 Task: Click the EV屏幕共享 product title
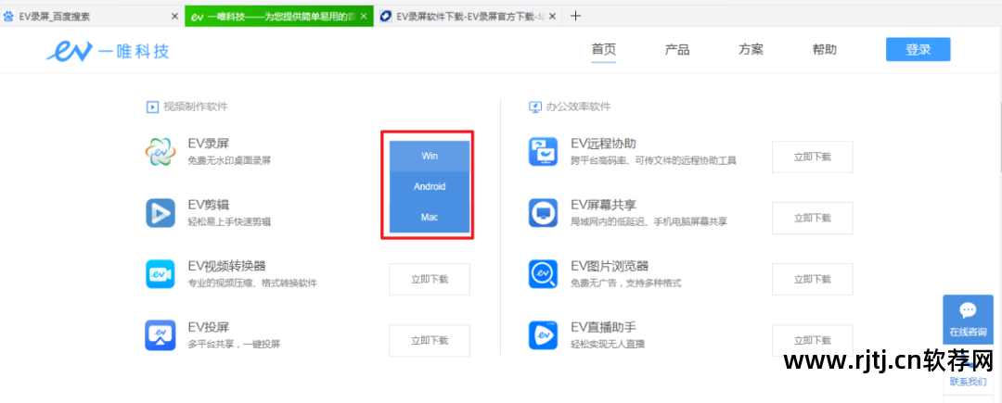tap(603, 206)
